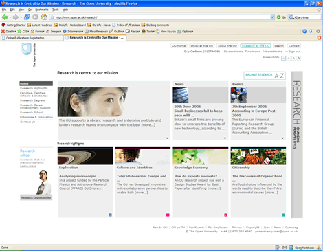Open the Index of /firstclass bookmark
Image resolution: width=323 pixels, height=251 pixels.
coord(126,25)
